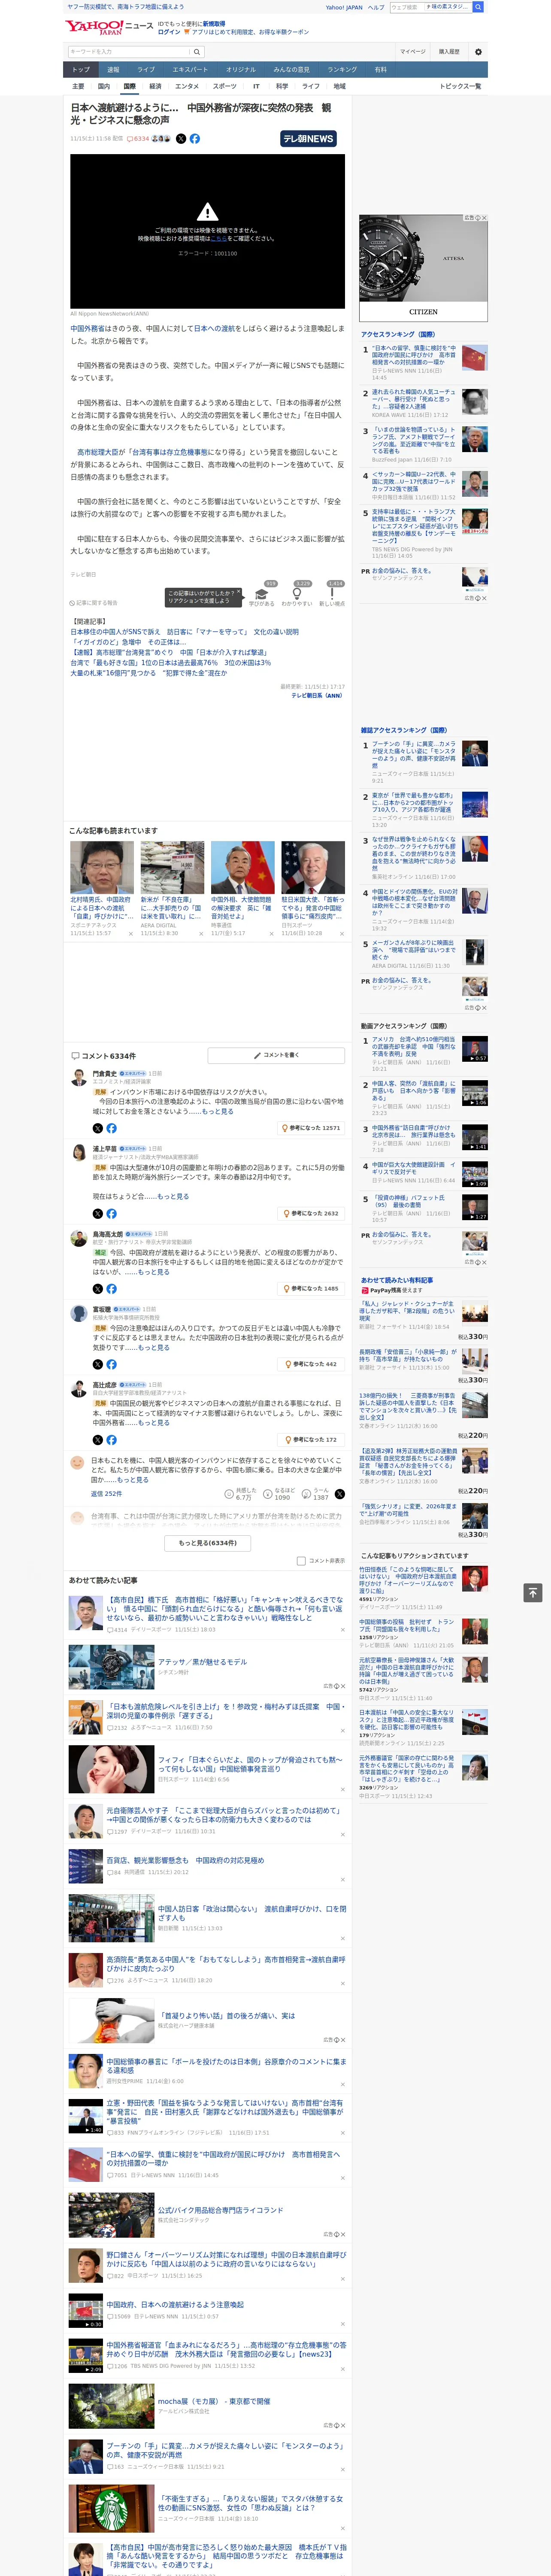Share 高辻成彦's comment on Facebook
This screenshot has height=2576, width=551.
click(x=111, y=1440)
